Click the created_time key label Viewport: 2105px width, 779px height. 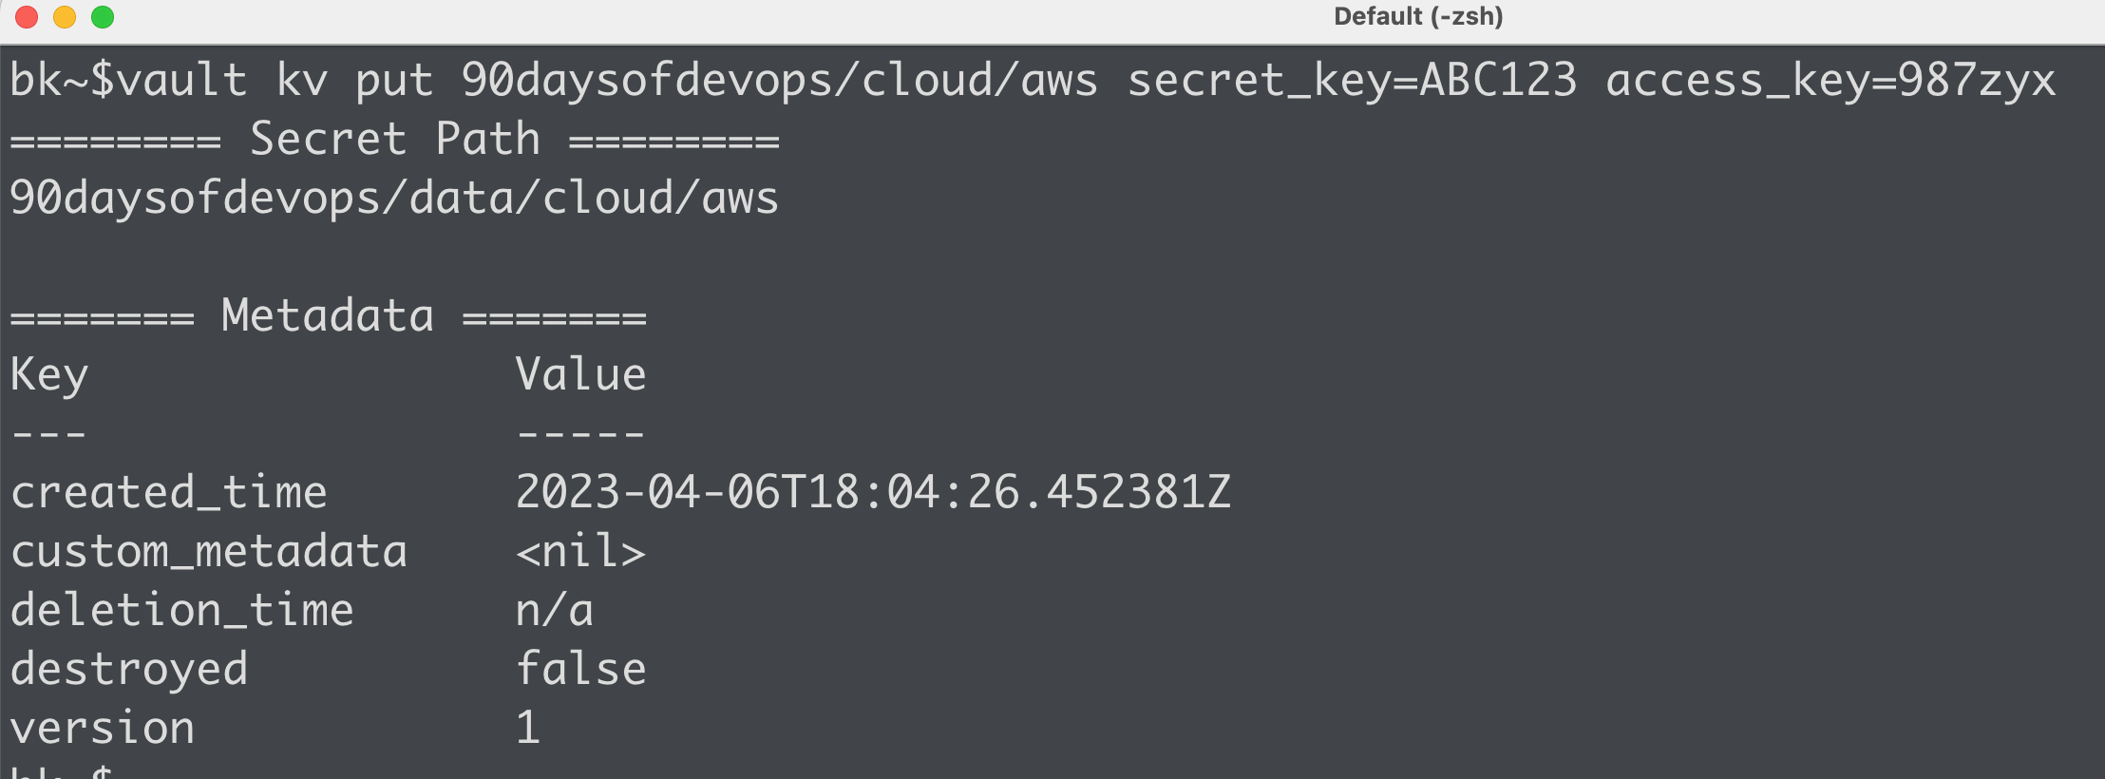click(x=169, y=494)
